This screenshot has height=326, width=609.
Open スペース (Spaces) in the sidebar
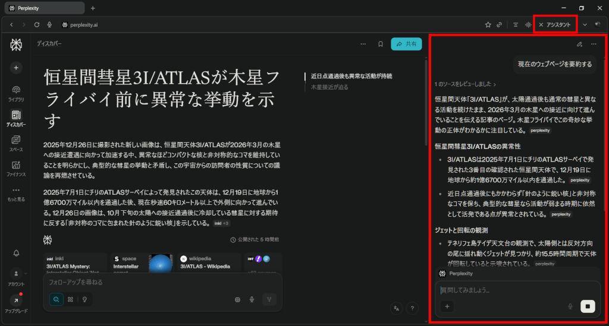tap(16, 143)
